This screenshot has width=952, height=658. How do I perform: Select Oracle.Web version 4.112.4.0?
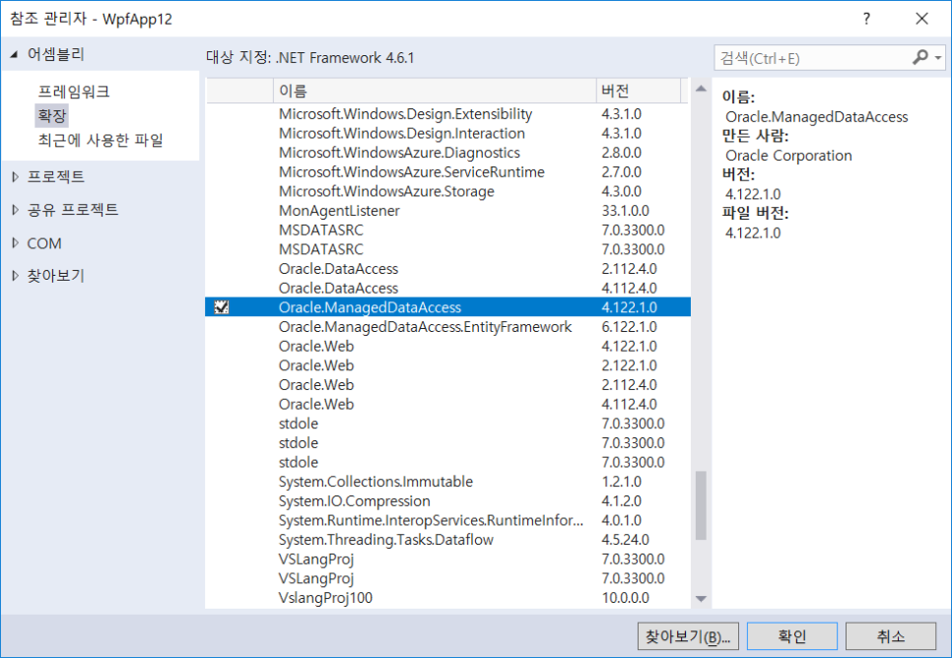coord(447,405)
